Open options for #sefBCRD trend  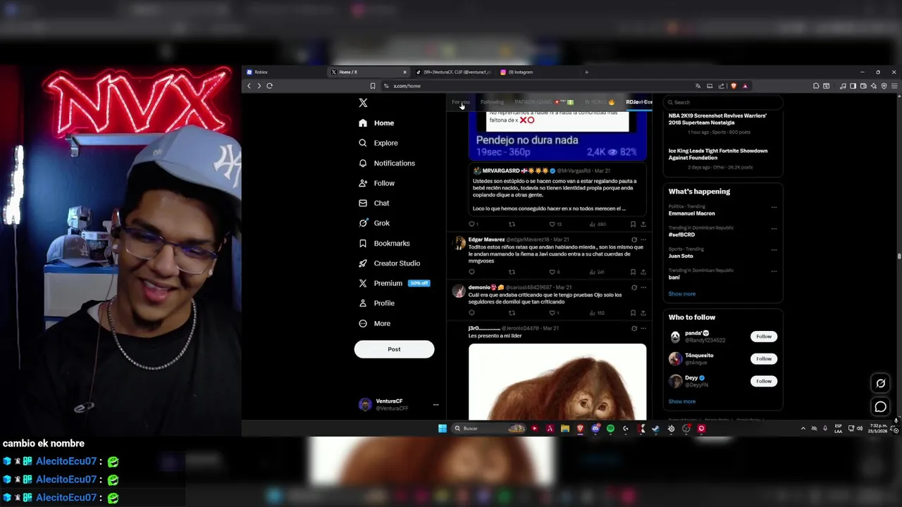pos(774,229)
